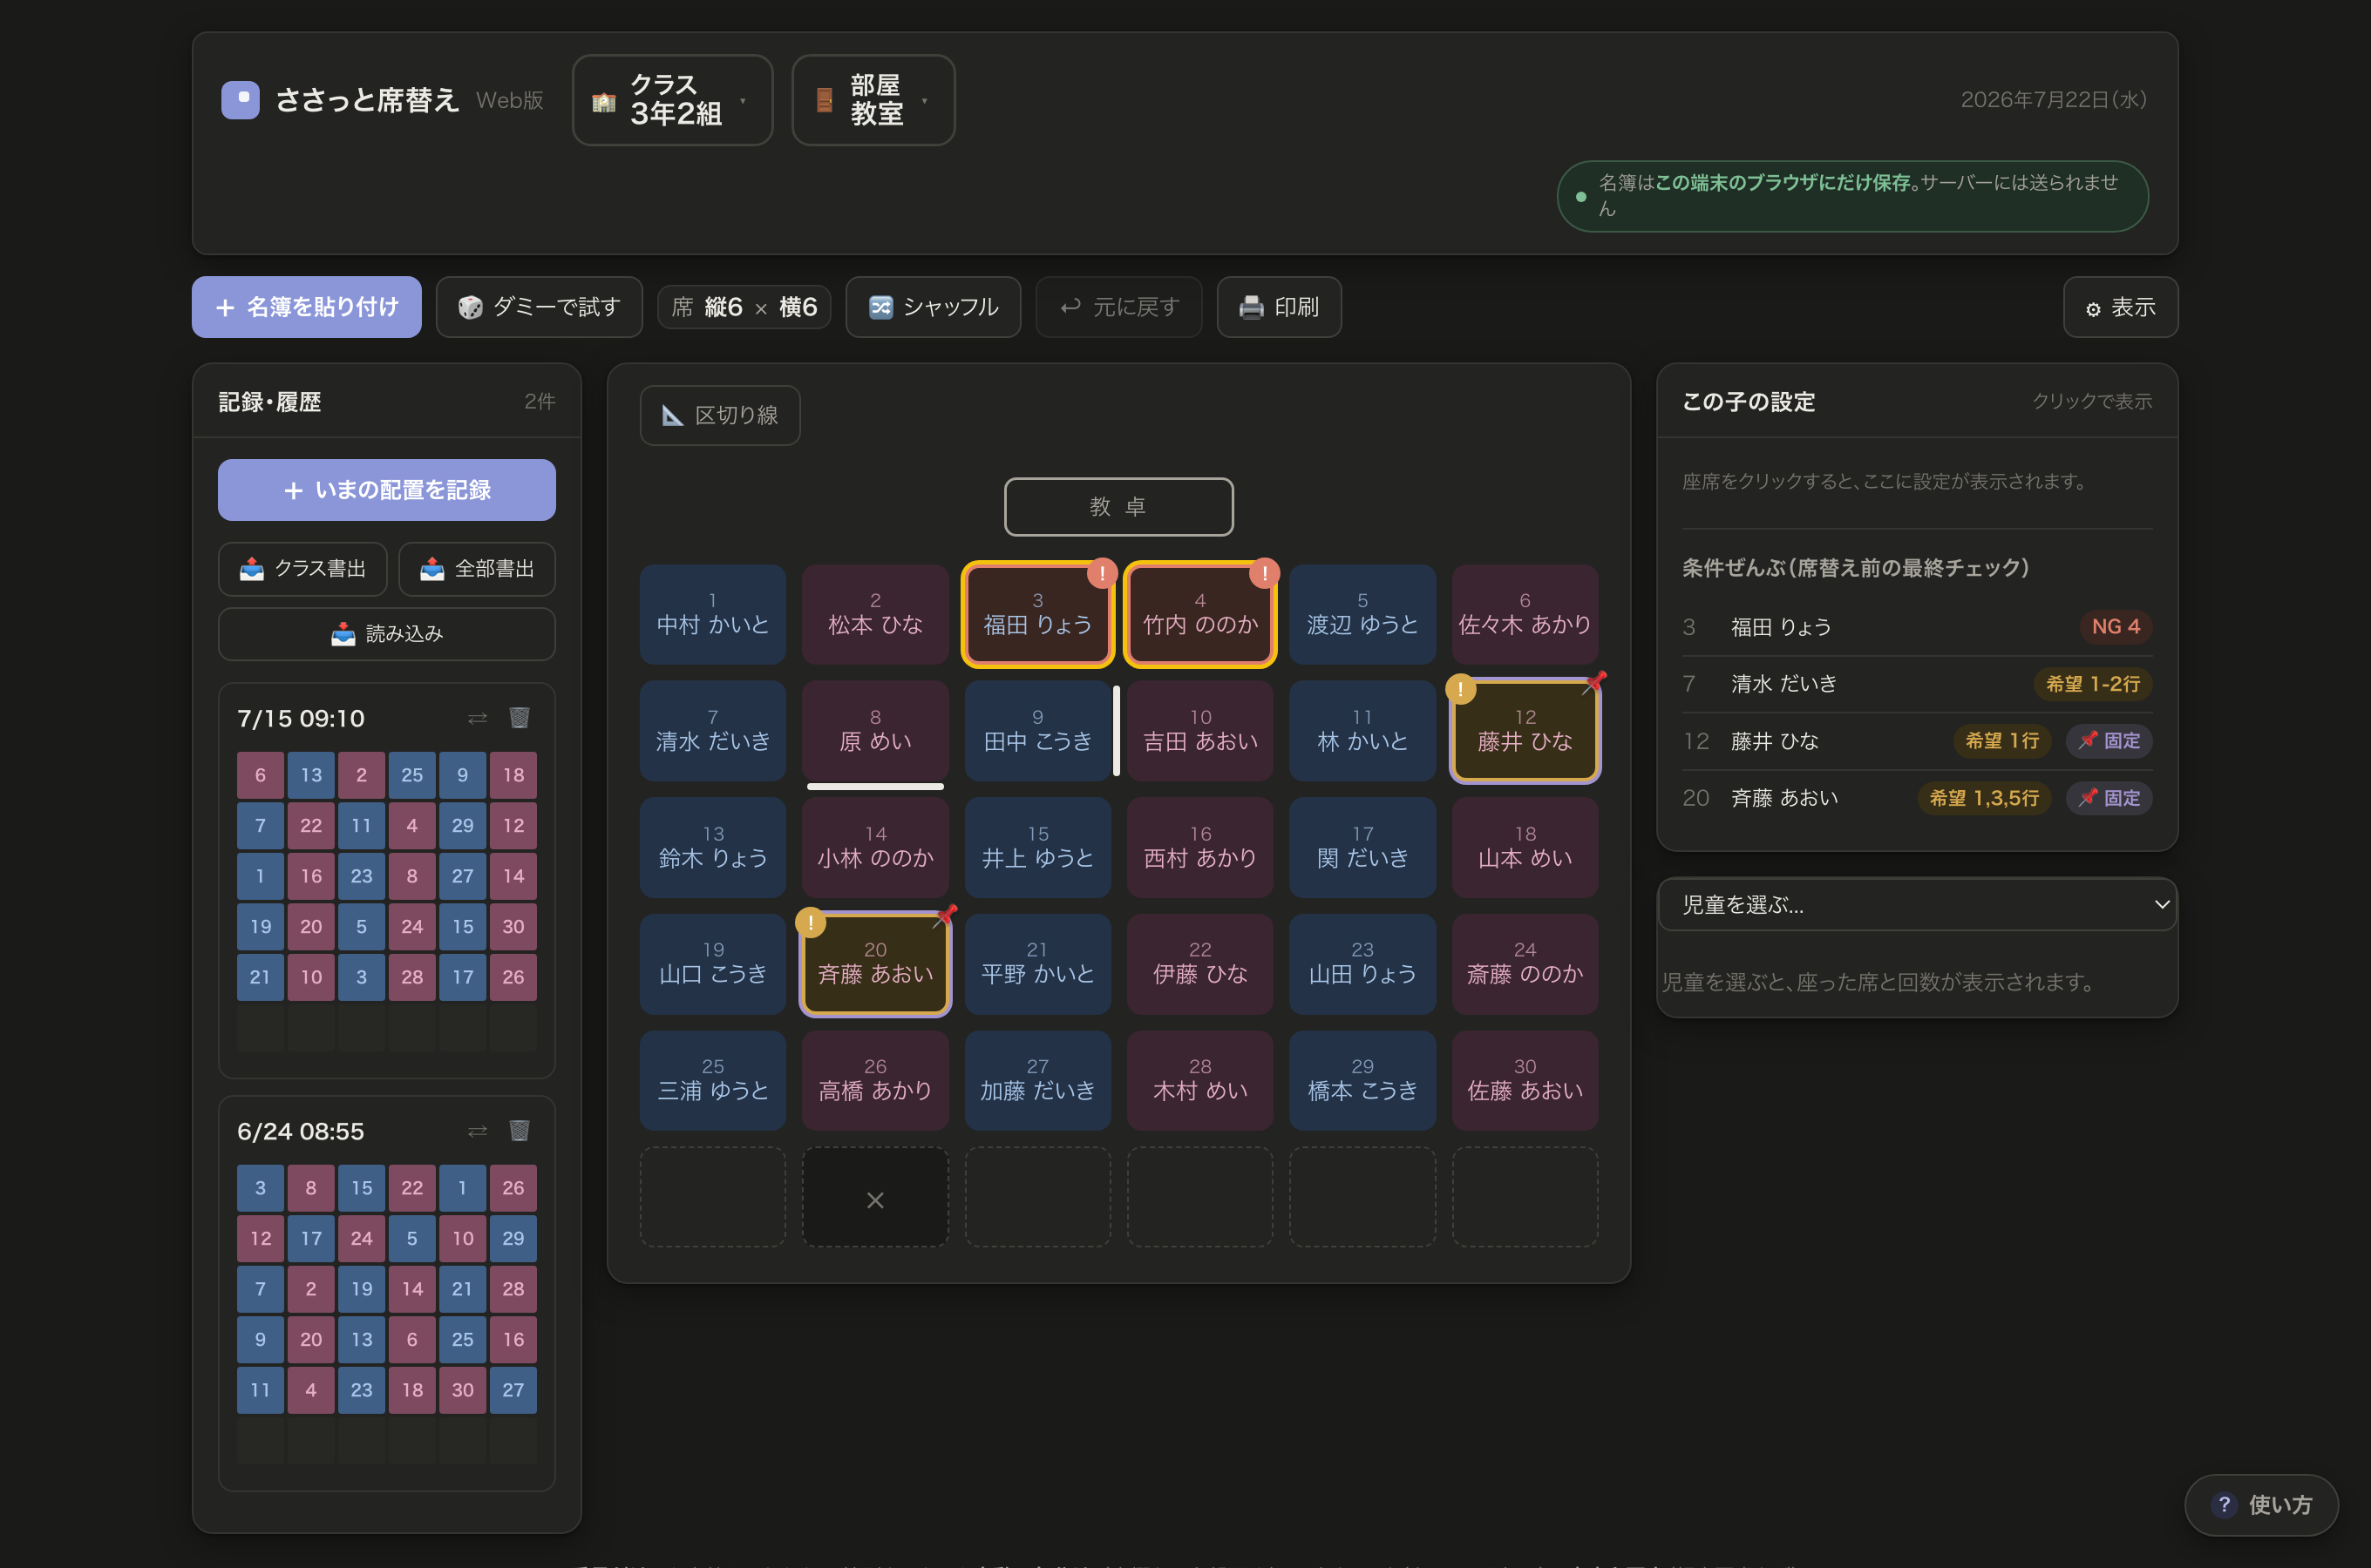
Task: Select seat 18 山本 めい
Action: tap(1525, 848)
